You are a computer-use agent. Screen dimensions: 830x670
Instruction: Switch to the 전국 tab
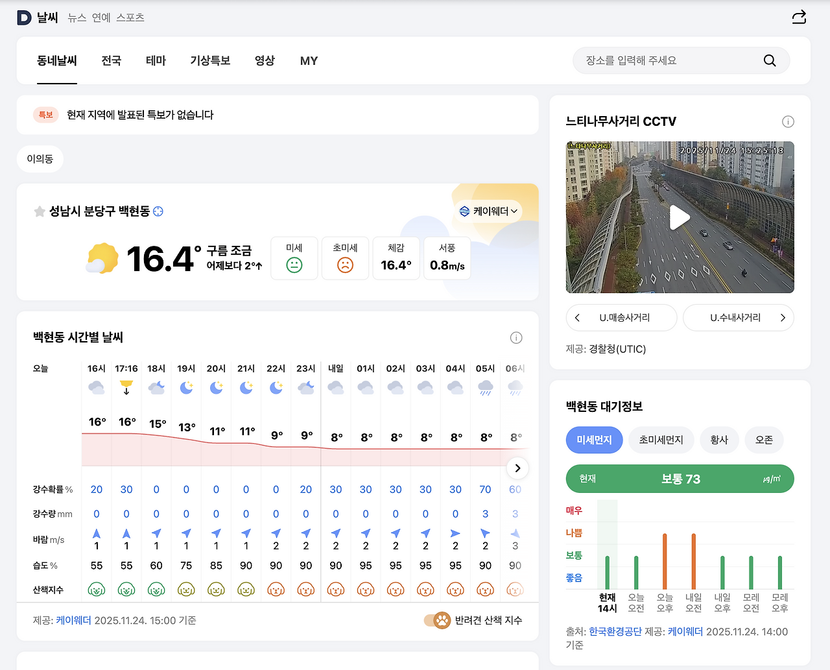(111, 60)
